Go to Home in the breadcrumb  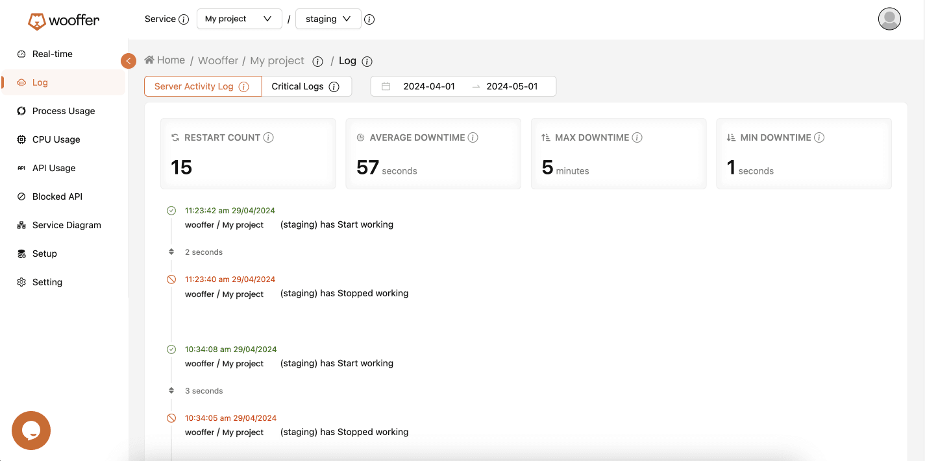click(x=165, y=60)
